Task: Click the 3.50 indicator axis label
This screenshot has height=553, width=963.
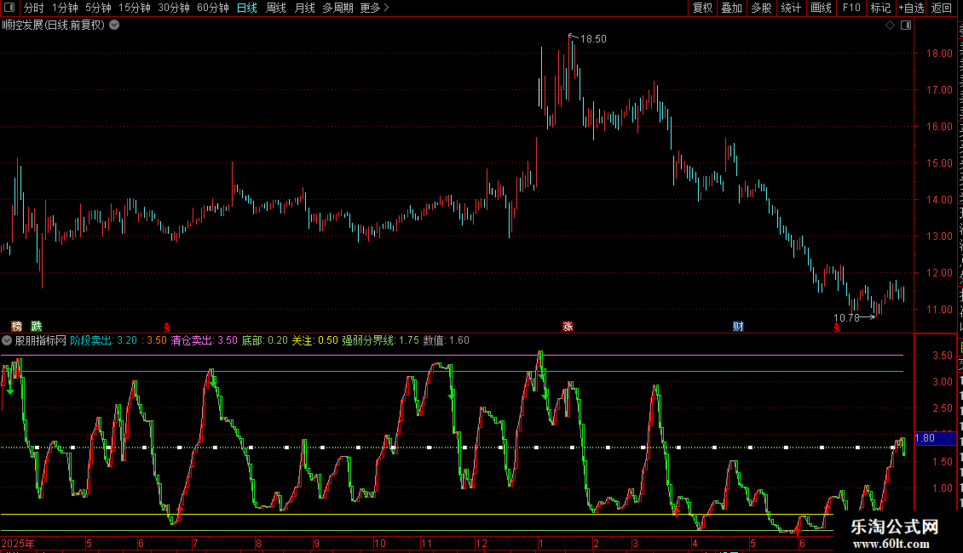Action: tap(942, 356)
